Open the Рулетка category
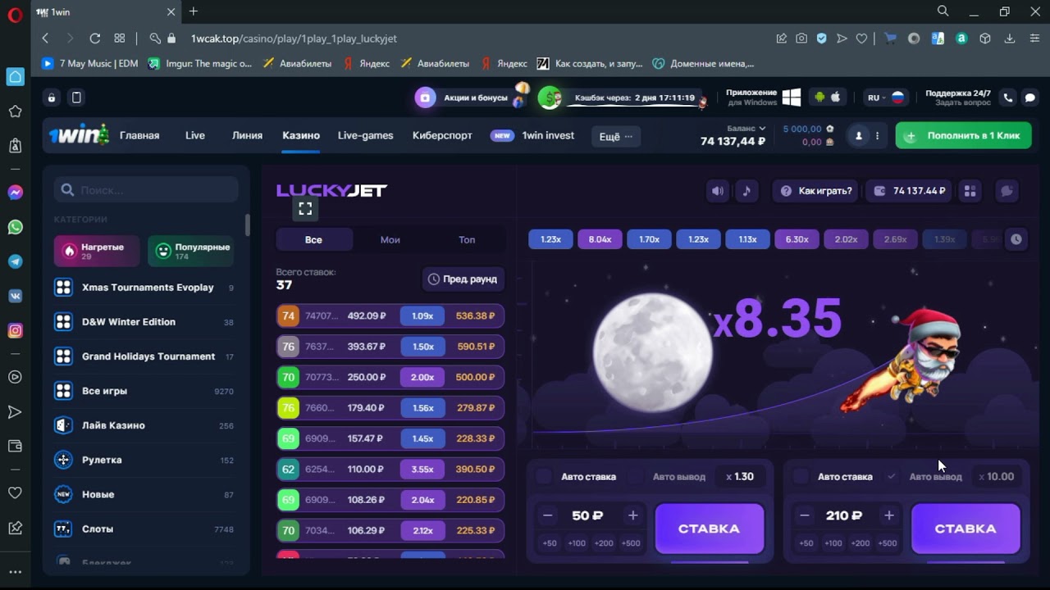 [144, 460]
